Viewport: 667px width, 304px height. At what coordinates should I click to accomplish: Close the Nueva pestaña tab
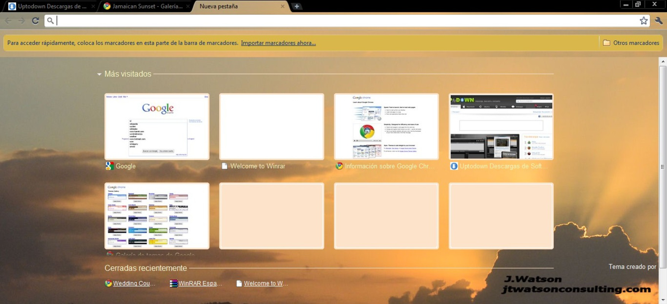click(283, 6)
